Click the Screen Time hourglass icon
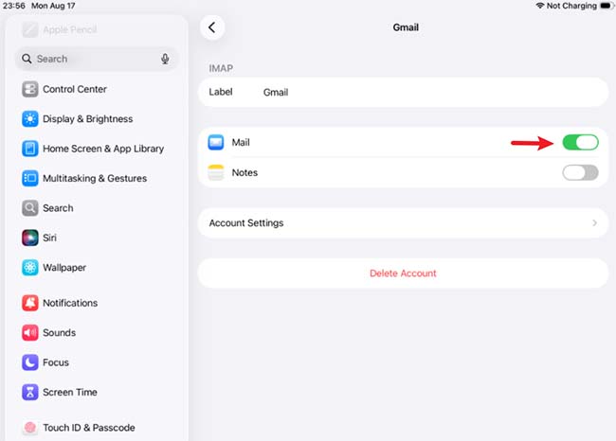 click(x=30, y=392)
